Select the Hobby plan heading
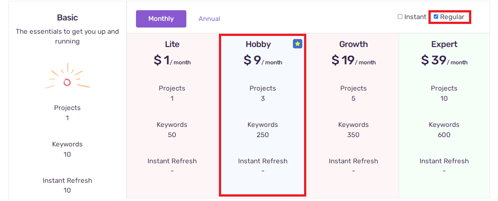Screen dimensions: 498x201 click(x=258, y=44)
